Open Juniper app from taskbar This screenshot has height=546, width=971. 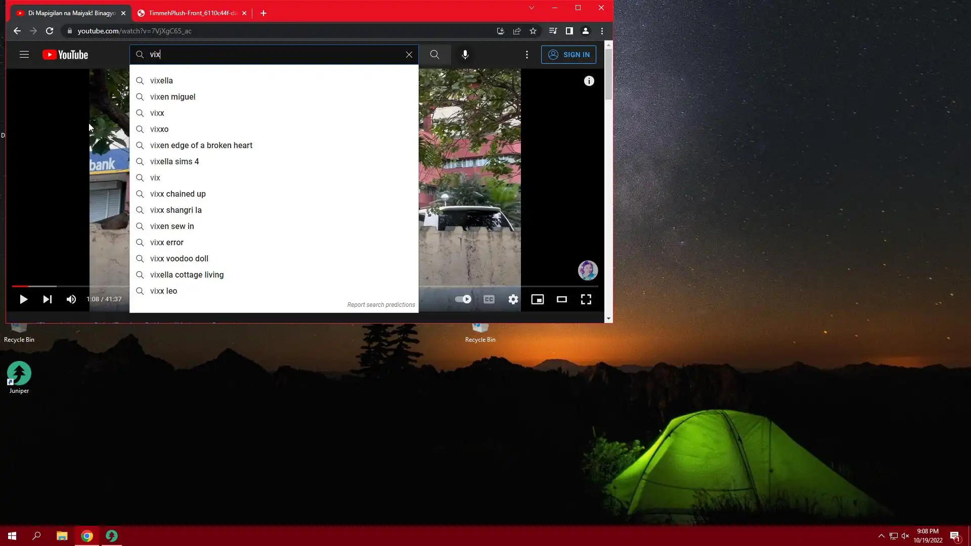point(112,536)
